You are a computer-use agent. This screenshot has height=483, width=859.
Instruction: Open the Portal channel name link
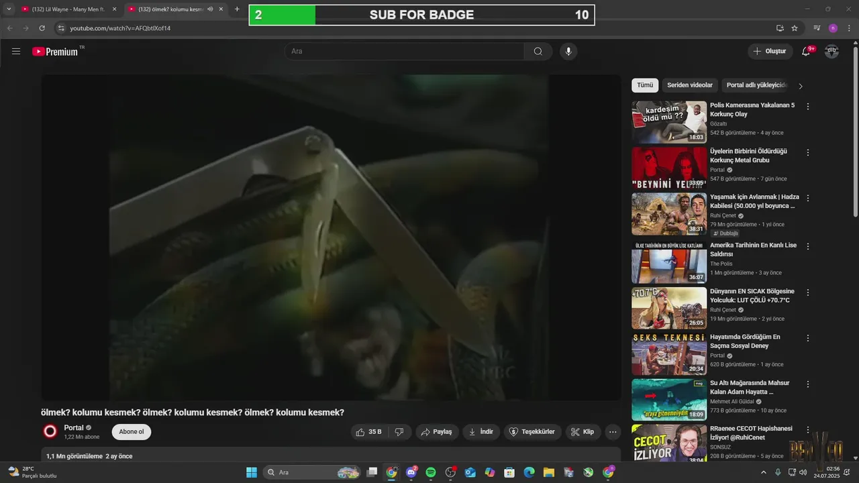74,428
